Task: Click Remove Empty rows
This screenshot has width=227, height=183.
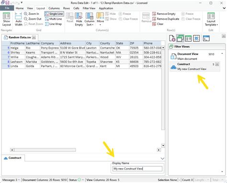Action: [164, 14]
